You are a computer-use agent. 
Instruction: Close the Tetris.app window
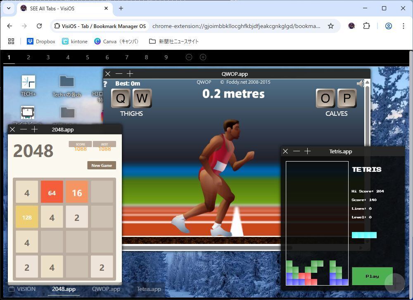pyautogui.click(x=285, y=151)
